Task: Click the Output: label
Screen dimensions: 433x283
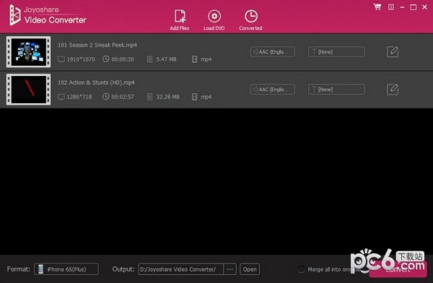Action: (x=123, y=269)
